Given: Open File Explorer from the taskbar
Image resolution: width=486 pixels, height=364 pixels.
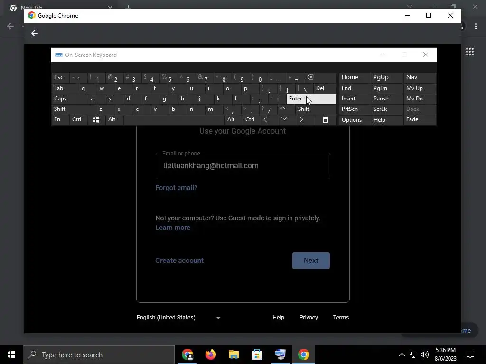Looking at the screenshot, I should pyautogui.click(x=234, y=355).
